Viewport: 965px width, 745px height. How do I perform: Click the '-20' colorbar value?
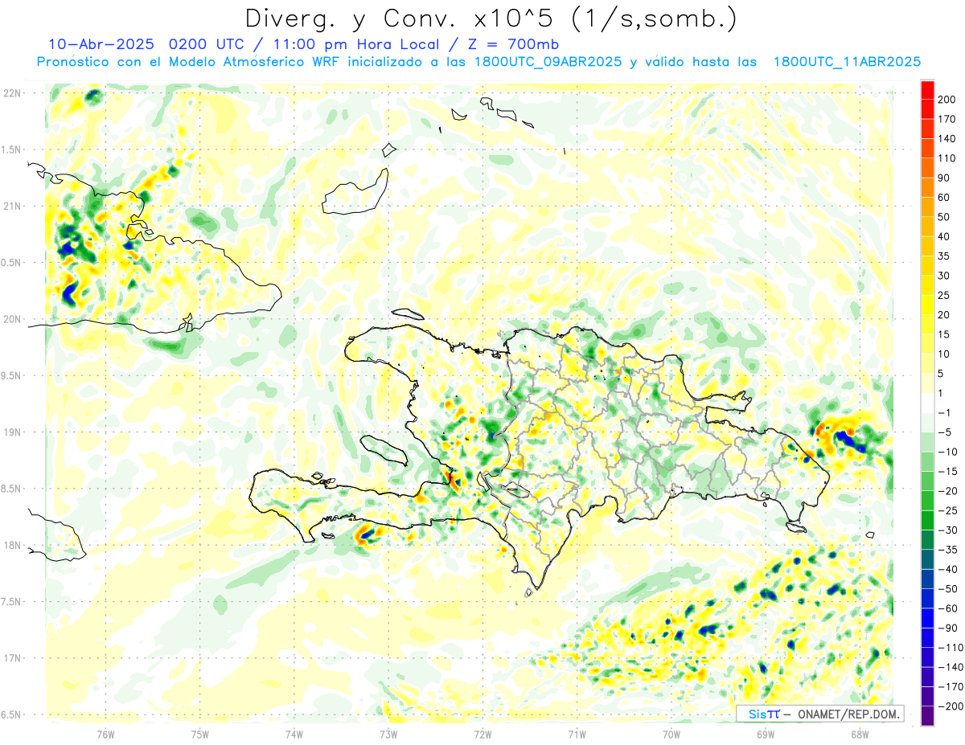[x=947, y=491]
